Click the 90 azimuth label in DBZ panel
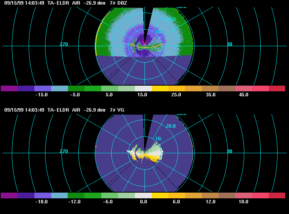289x214 pixels. click(229, 44)
